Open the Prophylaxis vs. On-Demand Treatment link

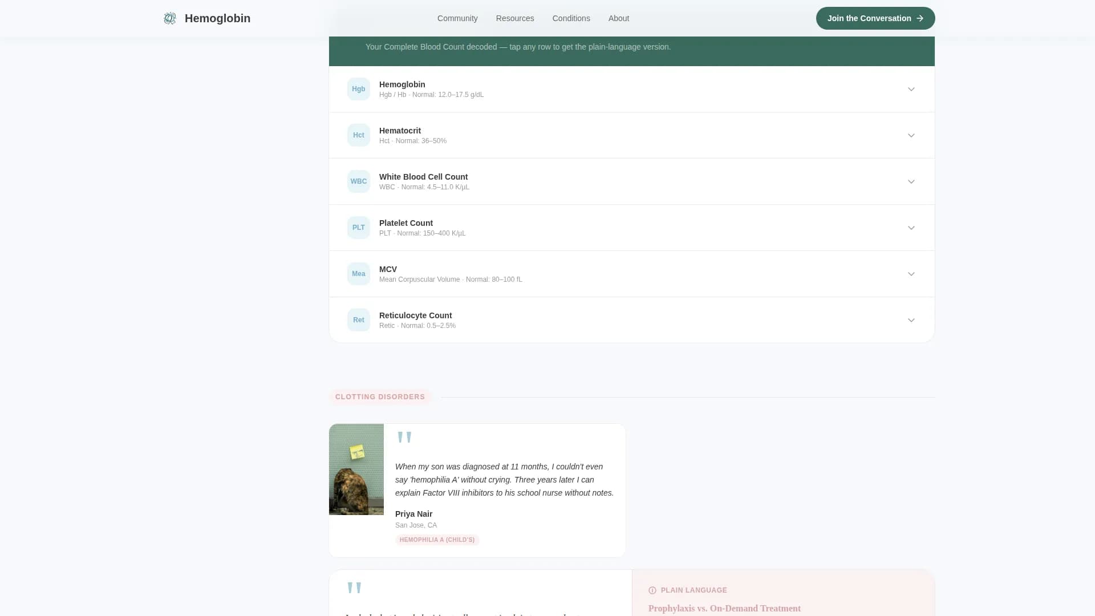click(725, 609)
